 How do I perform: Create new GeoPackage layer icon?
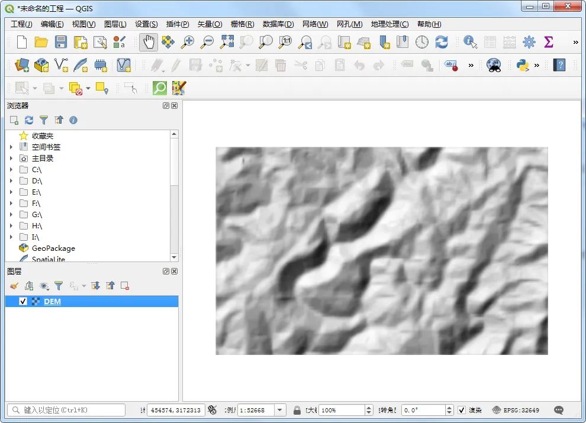tap(41, 65)
